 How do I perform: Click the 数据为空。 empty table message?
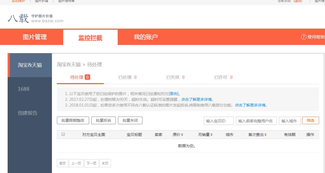pos(187,146)
